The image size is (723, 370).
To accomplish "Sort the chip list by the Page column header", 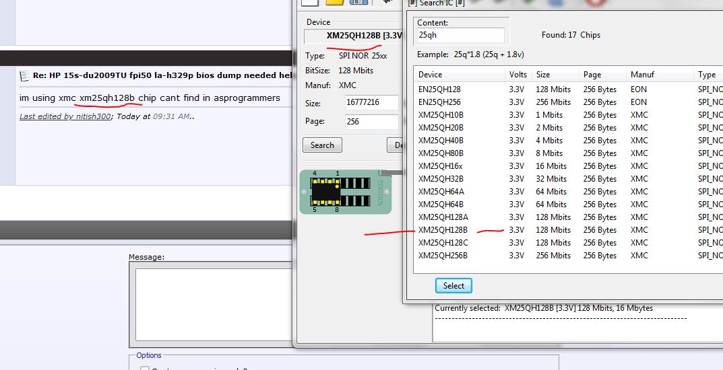I will coord(602,75).
